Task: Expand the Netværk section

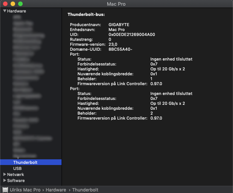Action: pyautogui.click(x=5, y=174)
